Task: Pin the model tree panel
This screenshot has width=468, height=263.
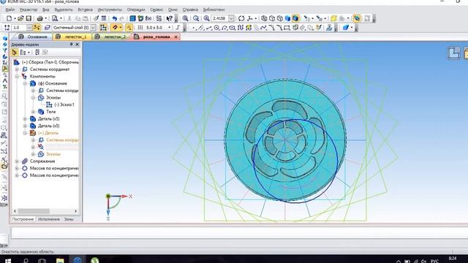Action: [x=71, y=45]
